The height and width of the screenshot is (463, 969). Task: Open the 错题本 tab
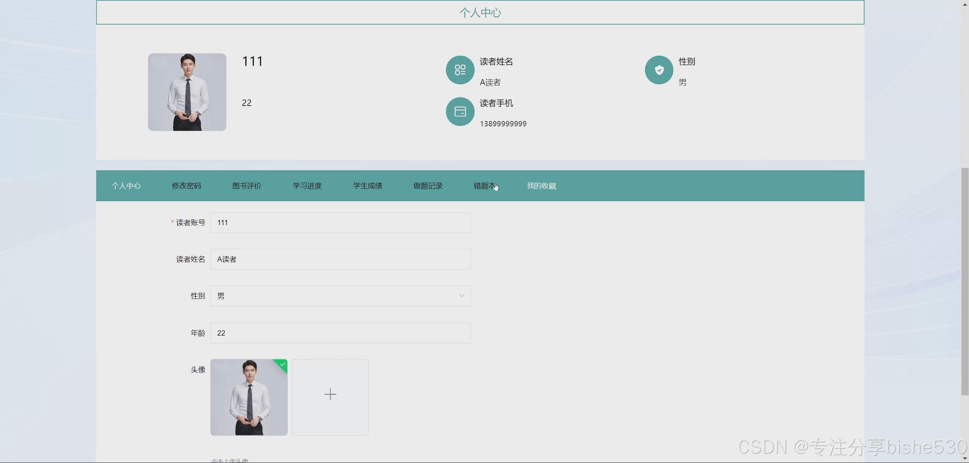point(485,186)
